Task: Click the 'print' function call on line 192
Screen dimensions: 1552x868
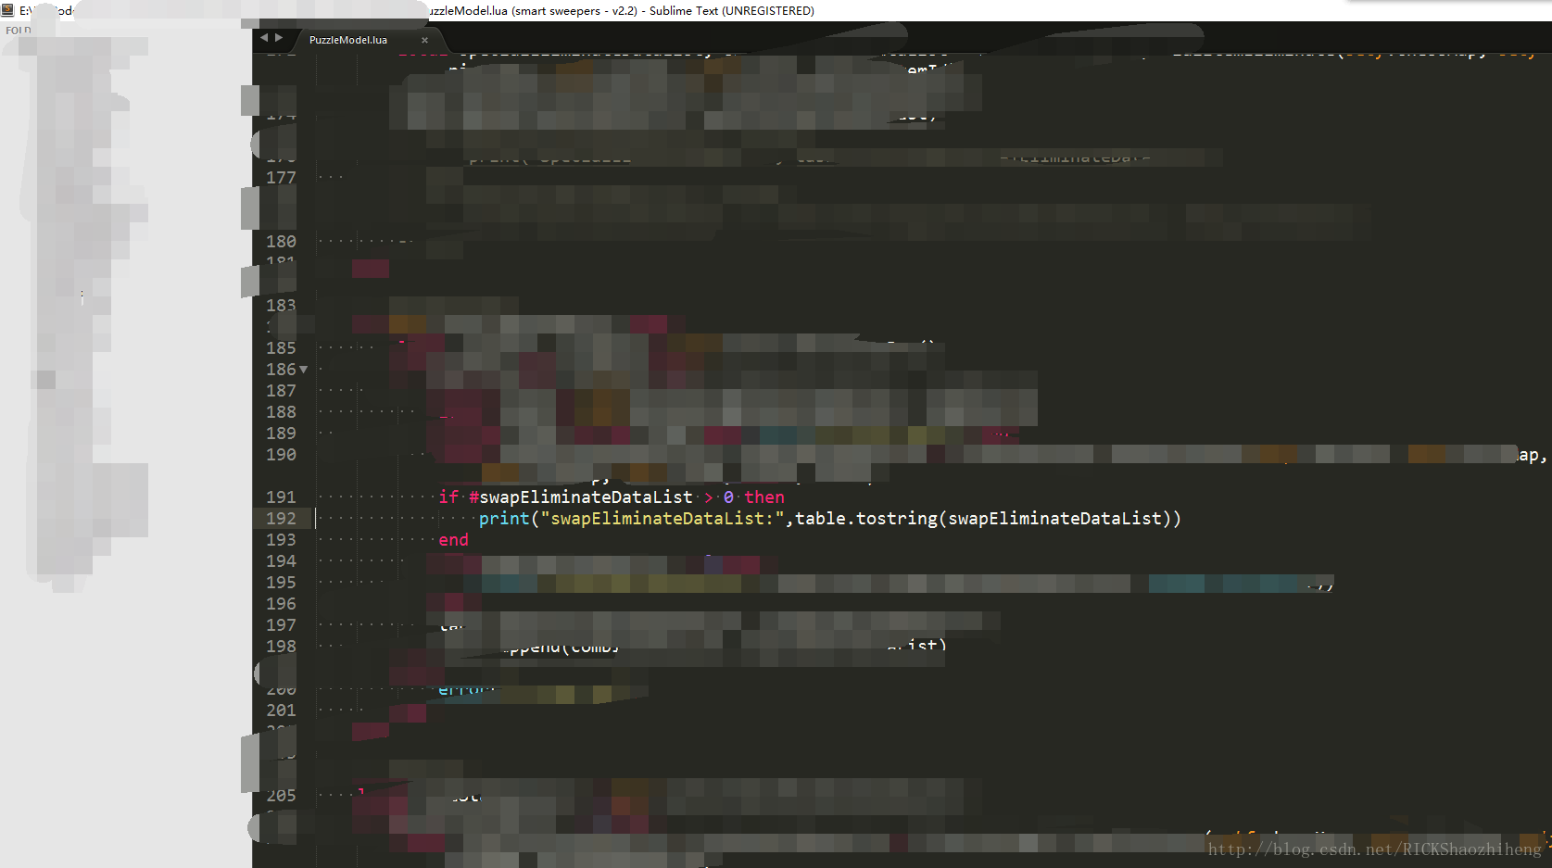Action: coord(504,519)
